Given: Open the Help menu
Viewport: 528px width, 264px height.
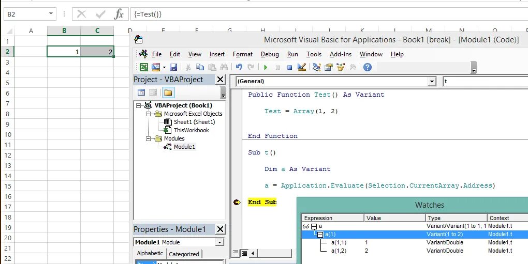Looking at the screenshot, I should click(x=397, y=54).
